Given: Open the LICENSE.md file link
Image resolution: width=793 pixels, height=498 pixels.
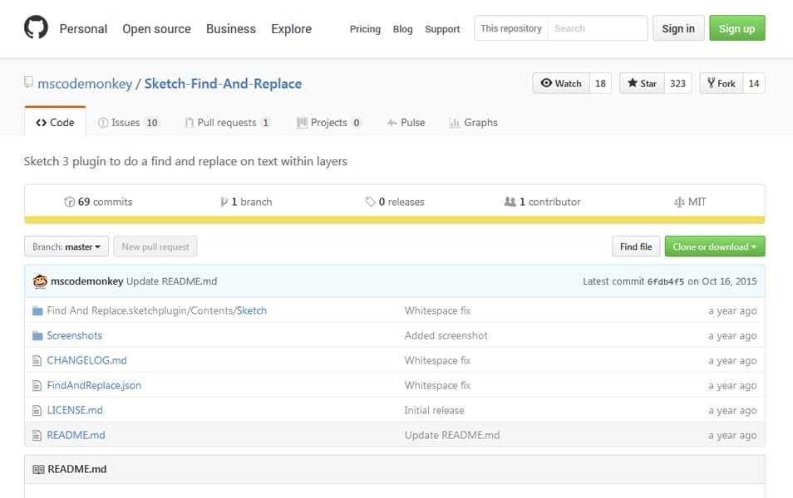Looking at the screenshot, I should click(x=74, y=410).
